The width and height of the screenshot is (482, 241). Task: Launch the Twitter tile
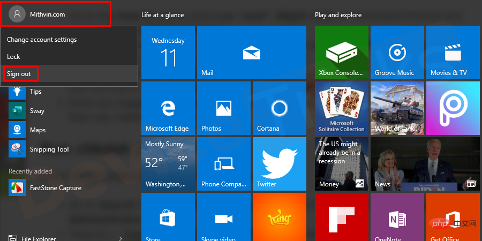click(x=280, y=164)
